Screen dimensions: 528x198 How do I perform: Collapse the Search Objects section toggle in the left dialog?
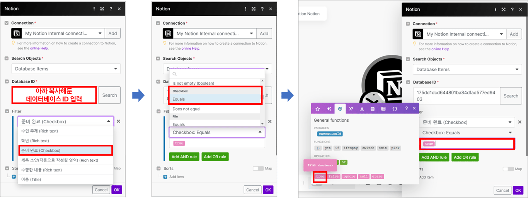point(7,58)
